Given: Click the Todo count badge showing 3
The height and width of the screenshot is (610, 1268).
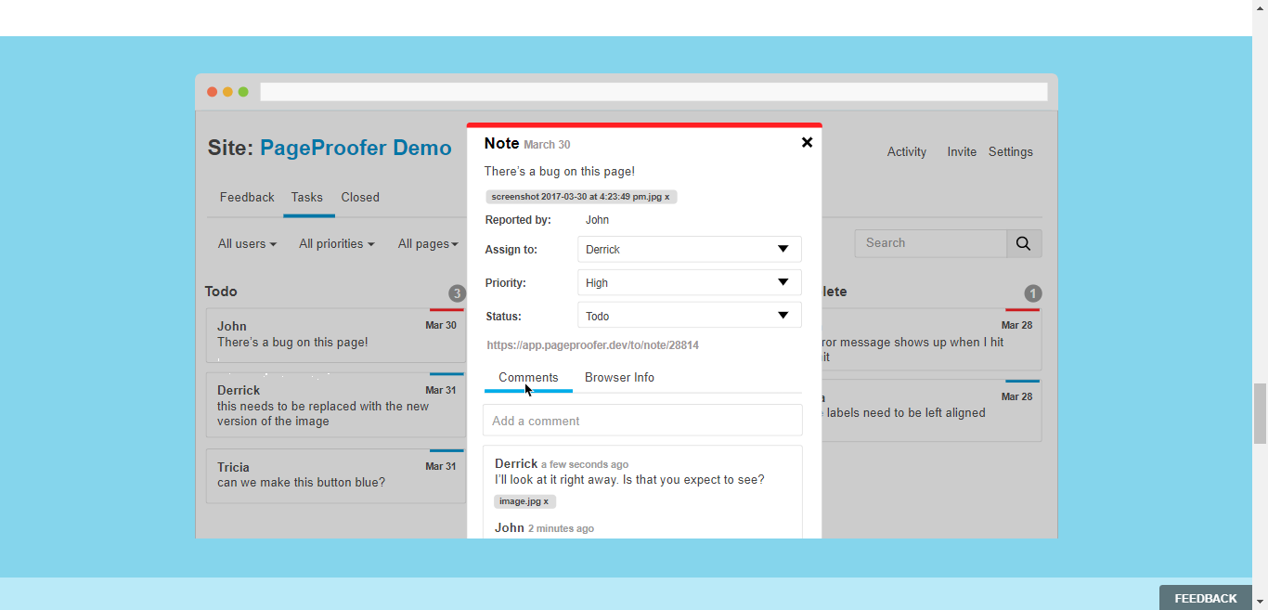Looking at the screenshot, I should pyautogui.click(x=457, y=293).
